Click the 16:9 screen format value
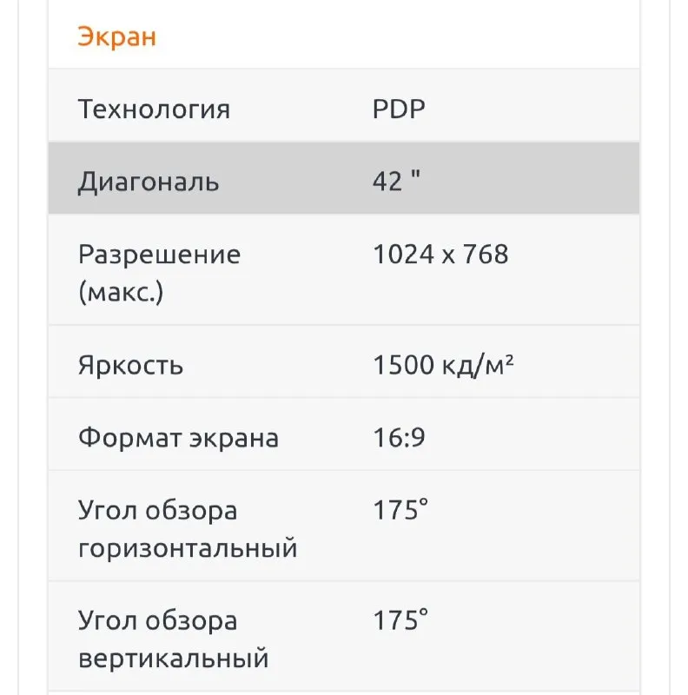The image size is (688, 695). (399, 438)
